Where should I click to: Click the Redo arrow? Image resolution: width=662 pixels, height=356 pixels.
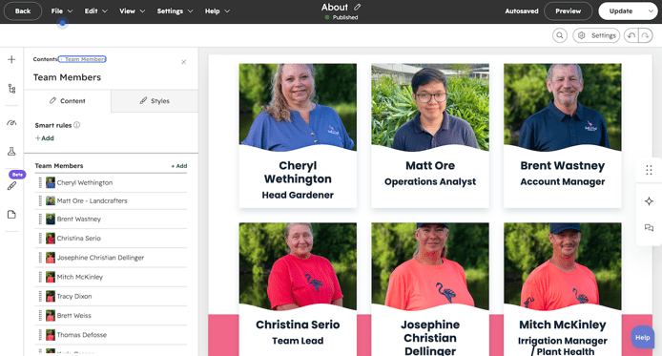646,35
